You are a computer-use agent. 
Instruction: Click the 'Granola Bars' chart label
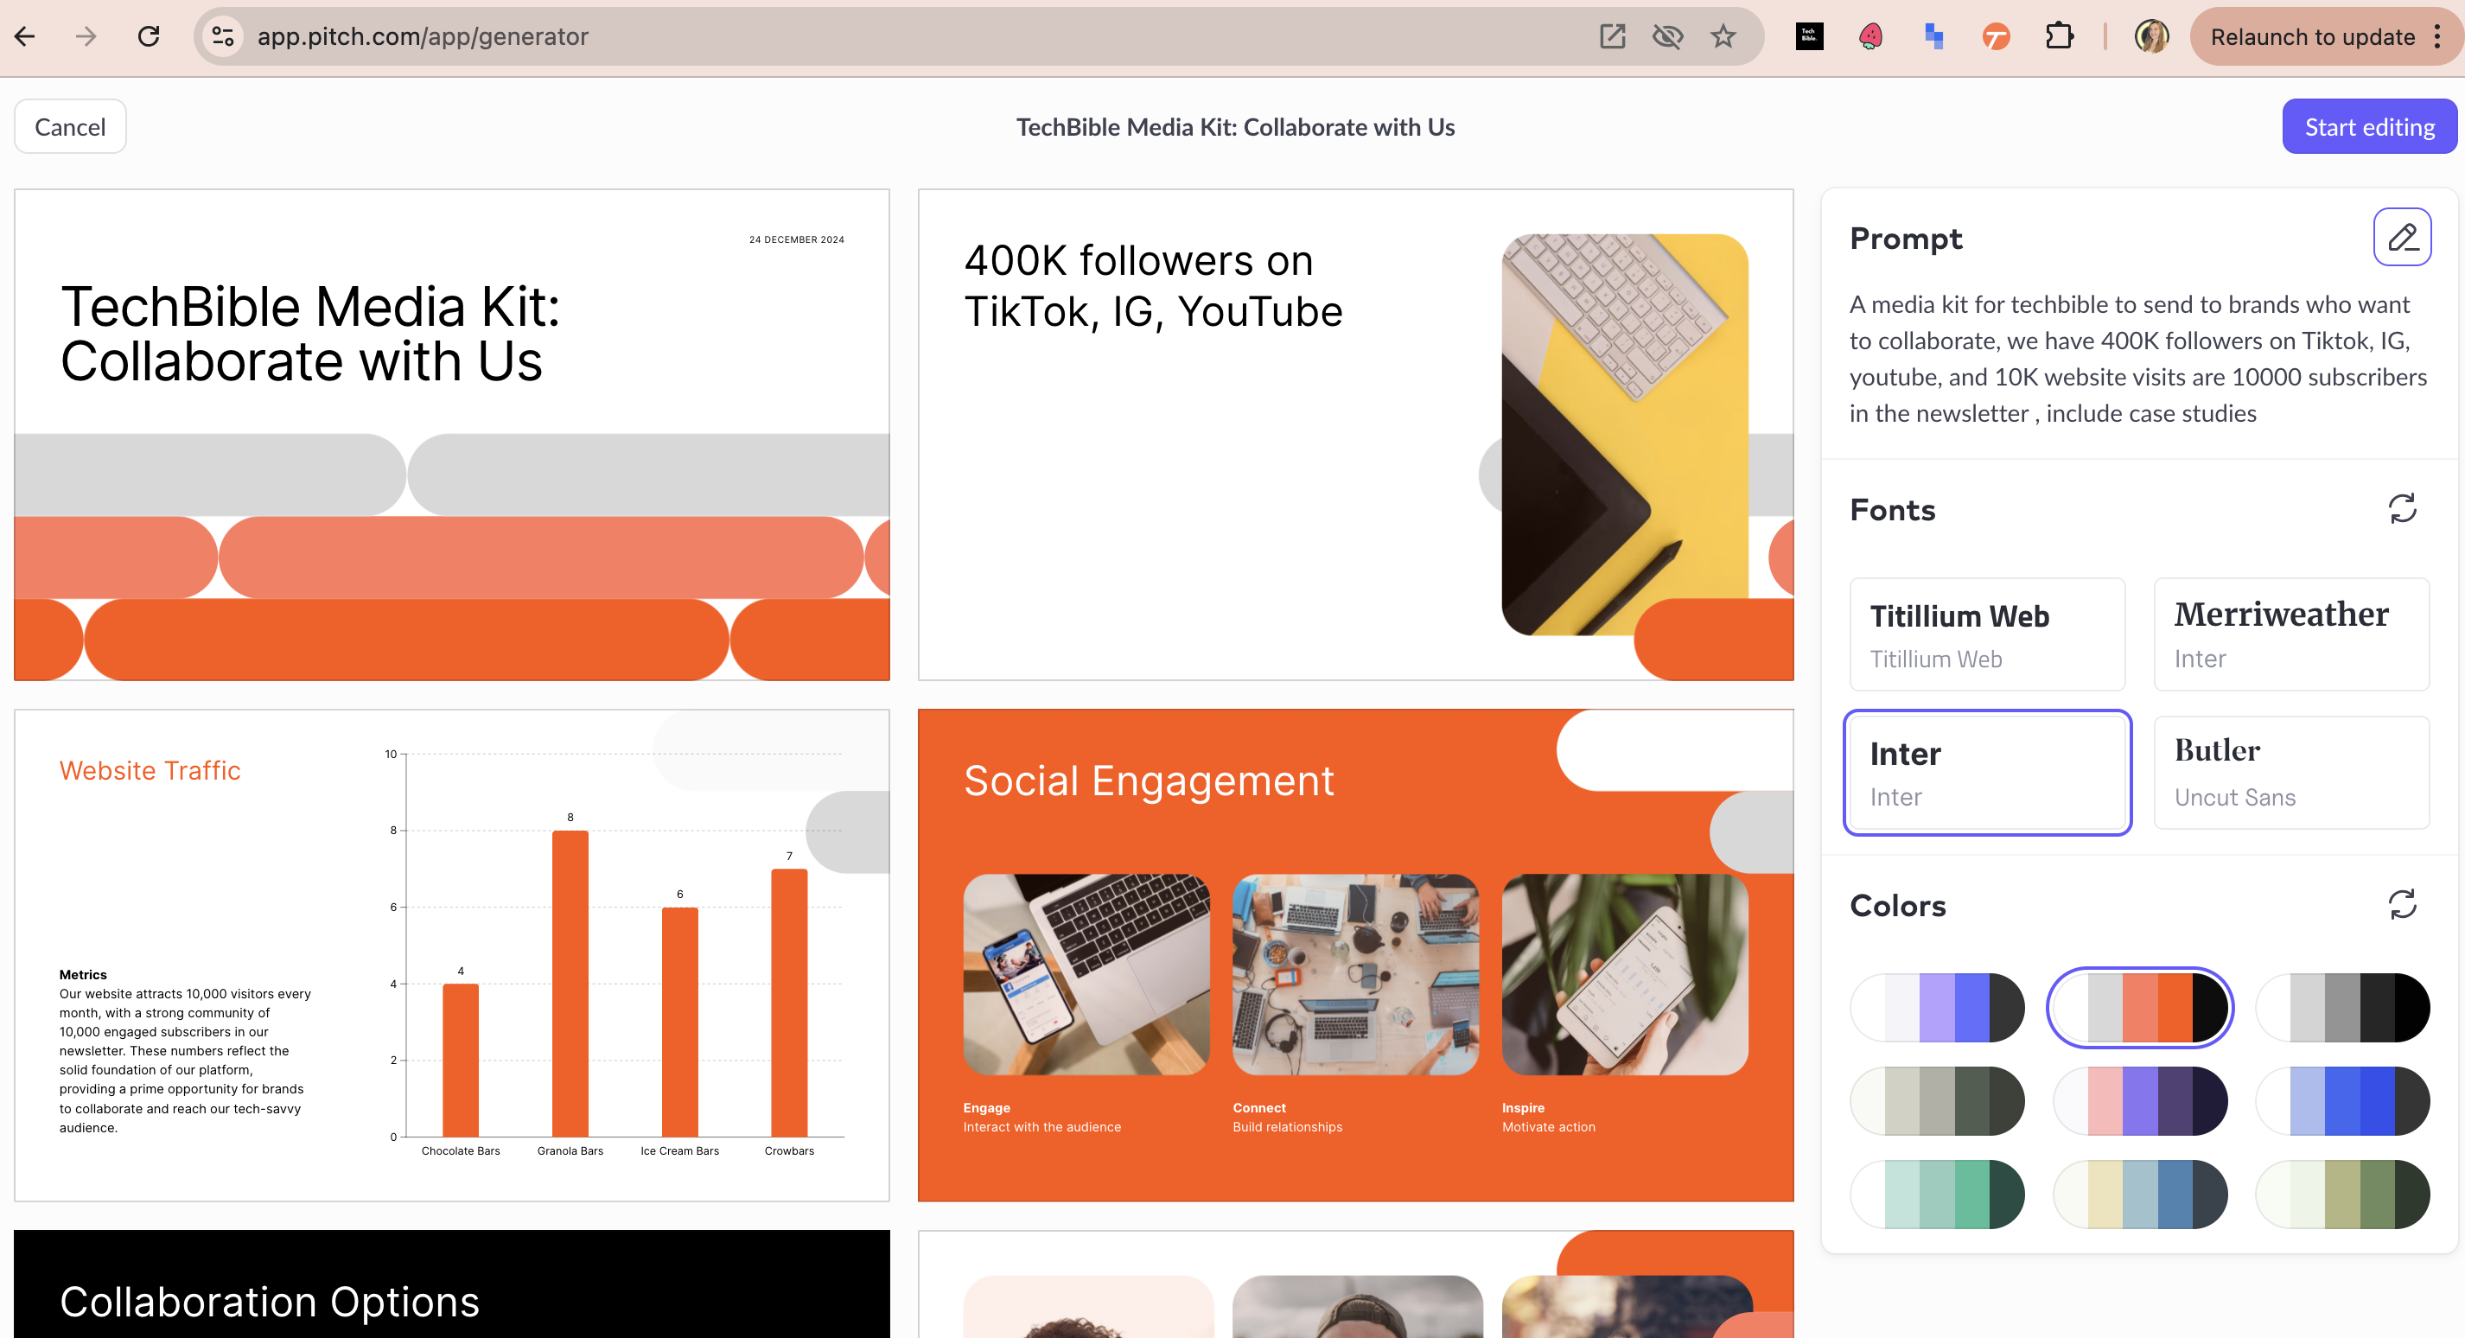570,1150
